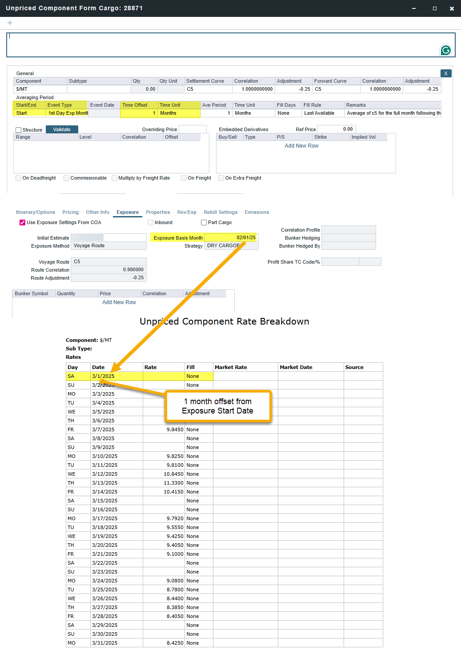
Task: Edit Ref Price field showing 0.00
Action: [337, 129]
